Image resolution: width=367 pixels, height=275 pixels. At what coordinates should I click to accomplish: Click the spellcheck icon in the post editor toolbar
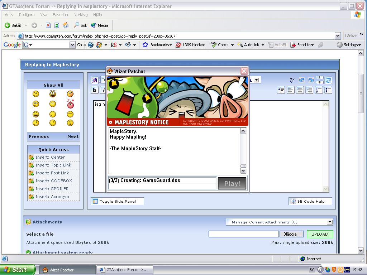point(292,80)
